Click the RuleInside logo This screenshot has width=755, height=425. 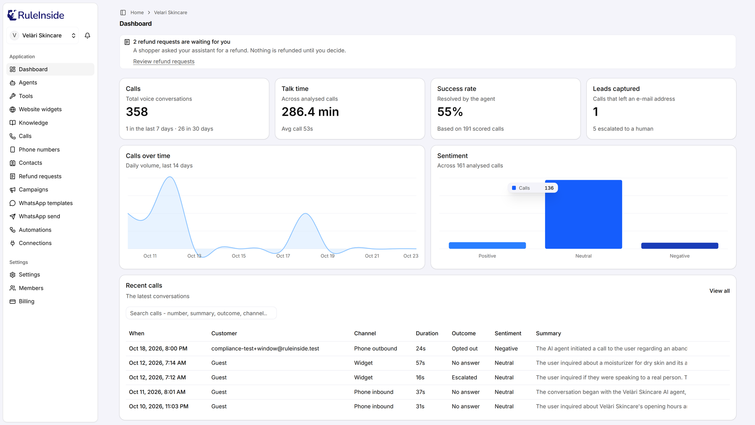pos(36,15)
